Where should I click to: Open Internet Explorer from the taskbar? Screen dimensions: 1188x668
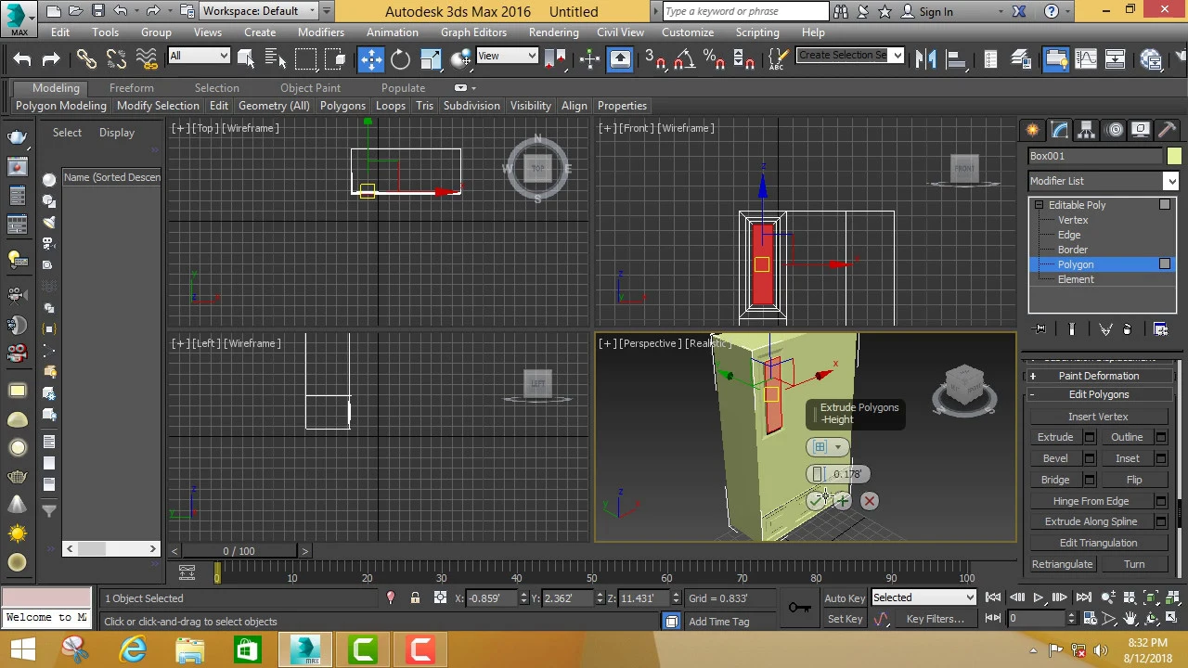pos(134,650)
